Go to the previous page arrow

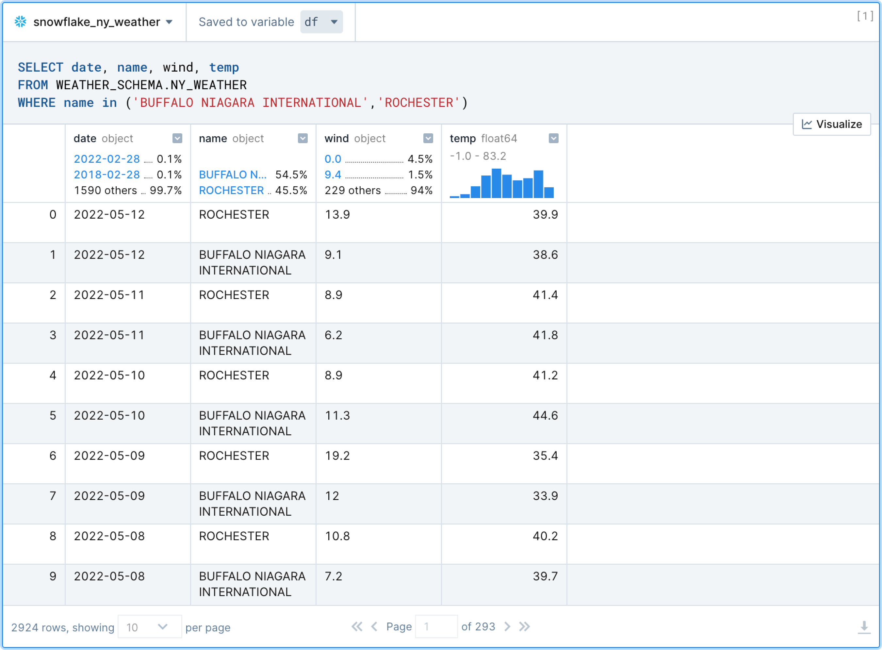tap(374, 626)
